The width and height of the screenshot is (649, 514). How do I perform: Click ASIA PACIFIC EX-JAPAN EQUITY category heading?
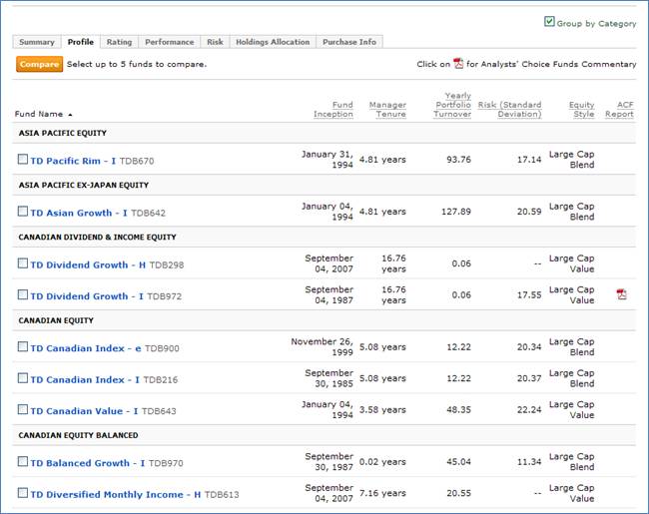(84, 185)
